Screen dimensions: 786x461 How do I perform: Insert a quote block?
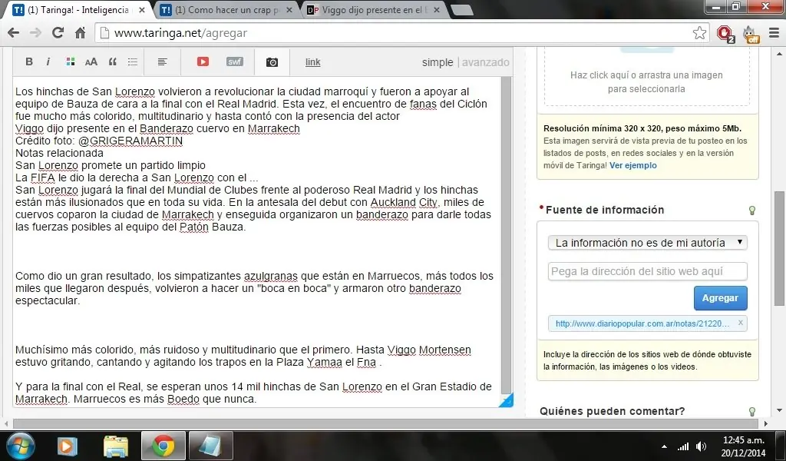(x=112, y=61)
